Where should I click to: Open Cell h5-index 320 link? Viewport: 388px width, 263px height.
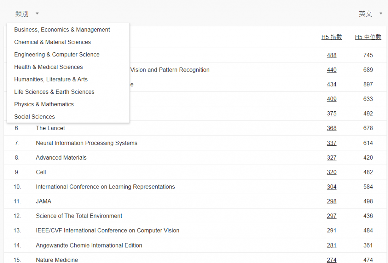(x=332, y=172)
